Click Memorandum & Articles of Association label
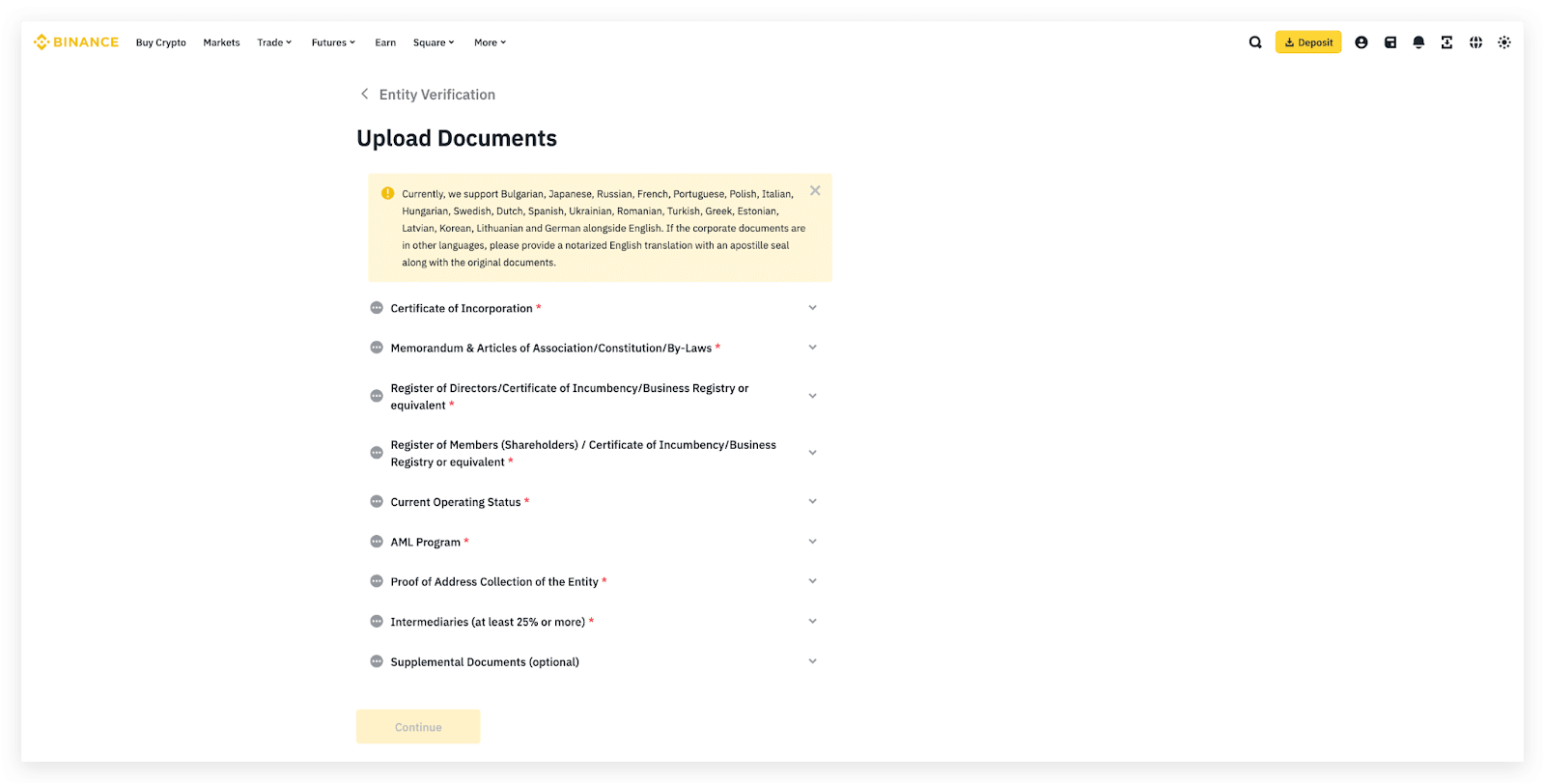This screenshot has width=1545, height=783. pyautogui.click(x=551, y=348)
